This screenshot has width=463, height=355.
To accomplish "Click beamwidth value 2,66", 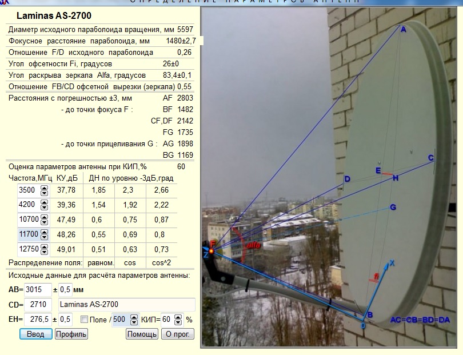I will point(162,190).
